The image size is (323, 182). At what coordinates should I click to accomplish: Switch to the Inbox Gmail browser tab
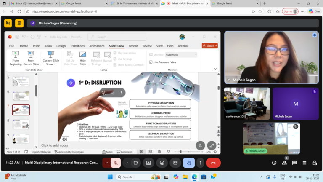[x=34, y=3]
